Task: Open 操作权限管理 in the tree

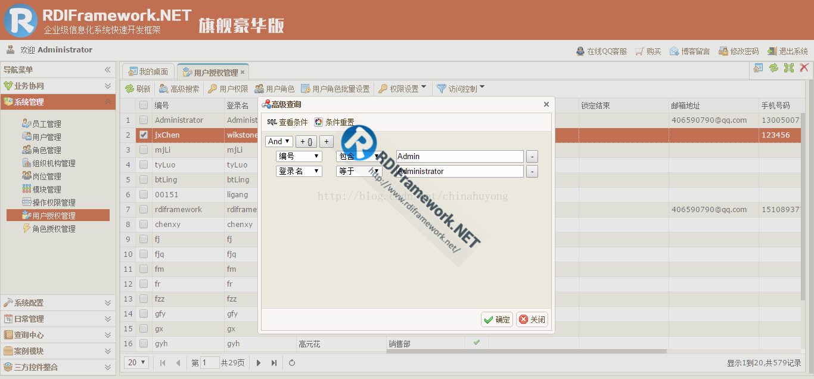Action: [x=54, y=203]
